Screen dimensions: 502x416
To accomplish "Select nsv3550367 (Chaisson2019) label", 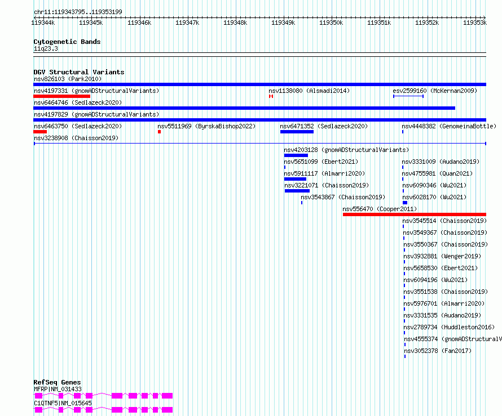I will click(x=446, y=244).
